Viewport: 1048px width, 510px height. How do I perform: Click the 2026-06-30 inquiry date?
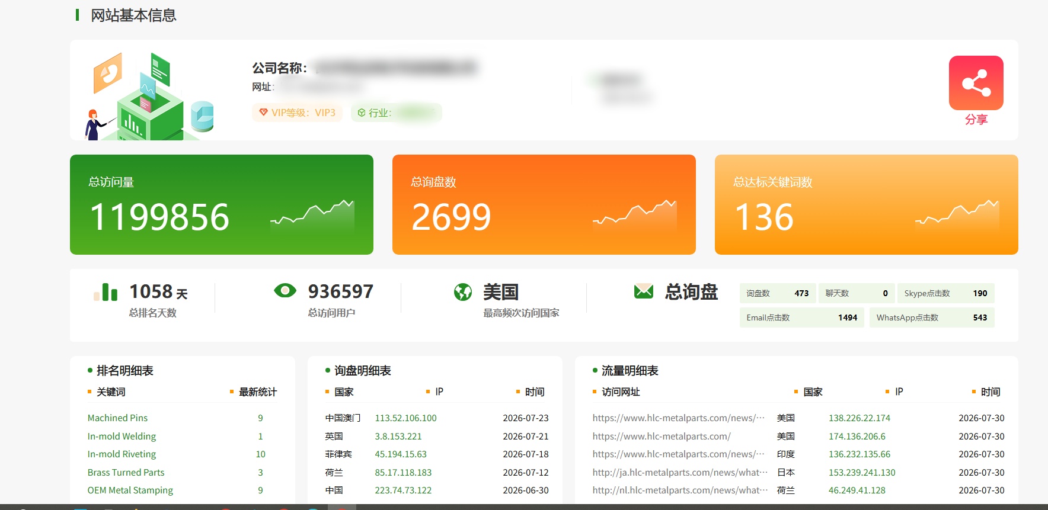(526, 490)
